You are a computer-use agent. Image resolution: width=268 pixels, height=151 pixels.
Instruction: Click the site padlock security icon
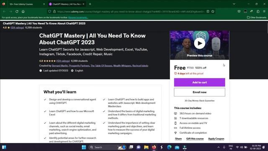pos(54,11)
